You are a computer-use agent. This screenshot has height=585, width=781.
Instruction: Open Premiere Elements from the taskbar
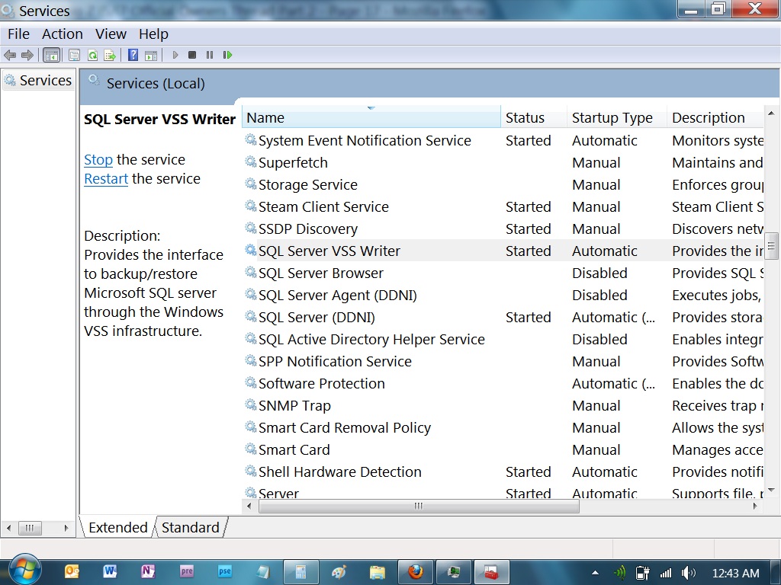click(x=187, y=571)
